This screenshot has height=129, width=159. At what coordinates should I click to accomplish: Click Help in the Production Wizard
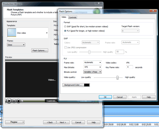point(94,122)
